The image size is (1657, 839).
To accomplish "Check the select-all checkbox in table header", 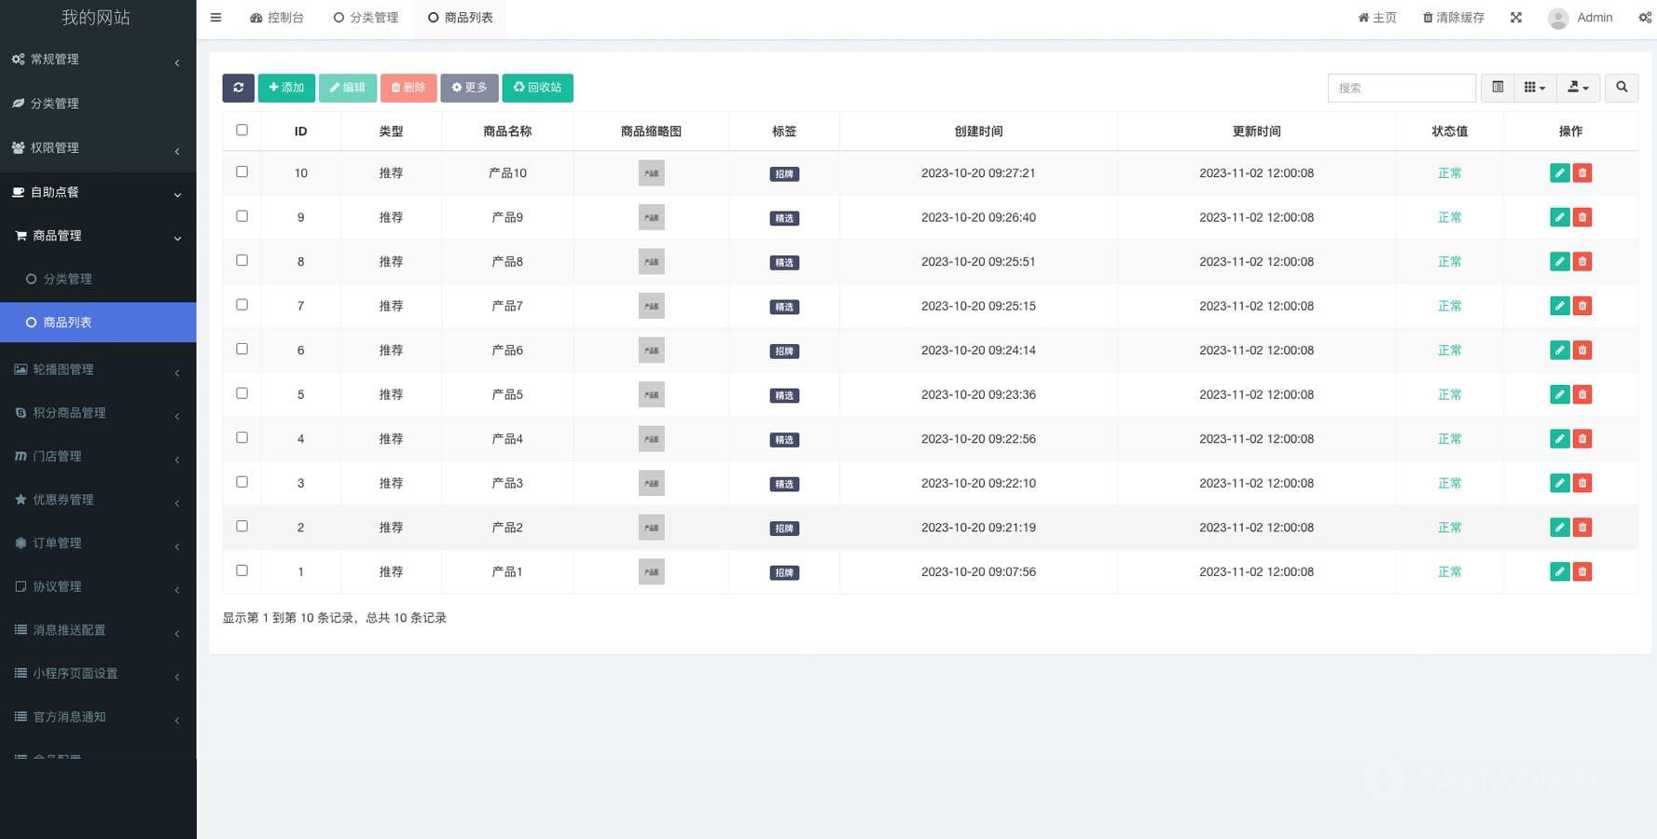I will (242, 131).
